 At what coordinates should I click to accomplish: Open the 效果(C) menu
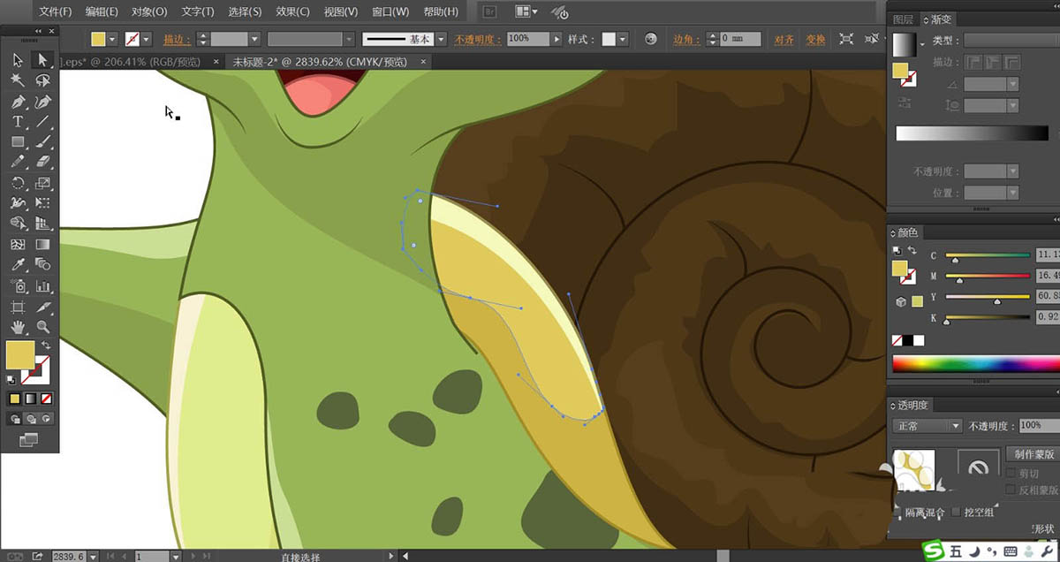point(292,11)
